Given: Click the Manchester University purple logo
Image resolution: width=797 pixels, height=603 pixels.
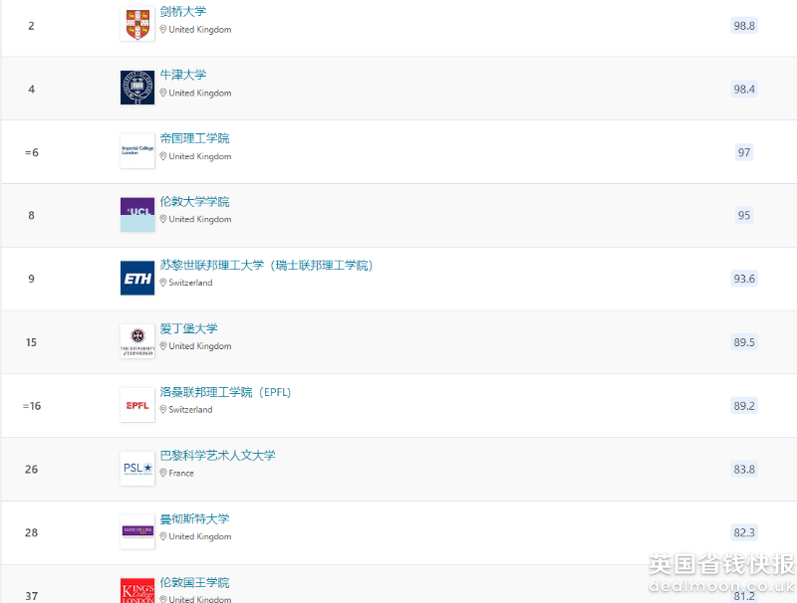Looking at the screenshot, I should click(137, 532).
